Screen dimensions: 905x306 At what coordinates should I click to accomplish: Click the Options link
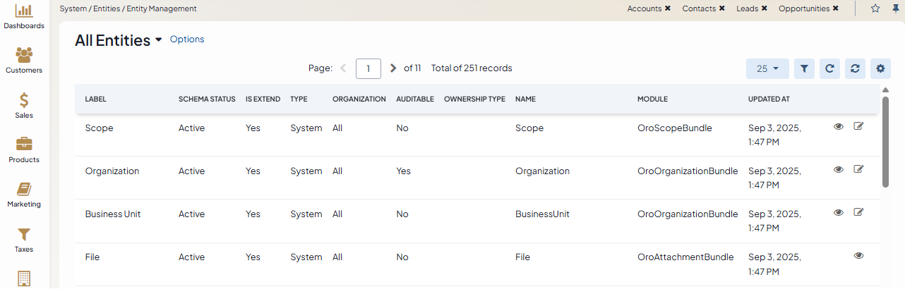(x=187, y=39)
